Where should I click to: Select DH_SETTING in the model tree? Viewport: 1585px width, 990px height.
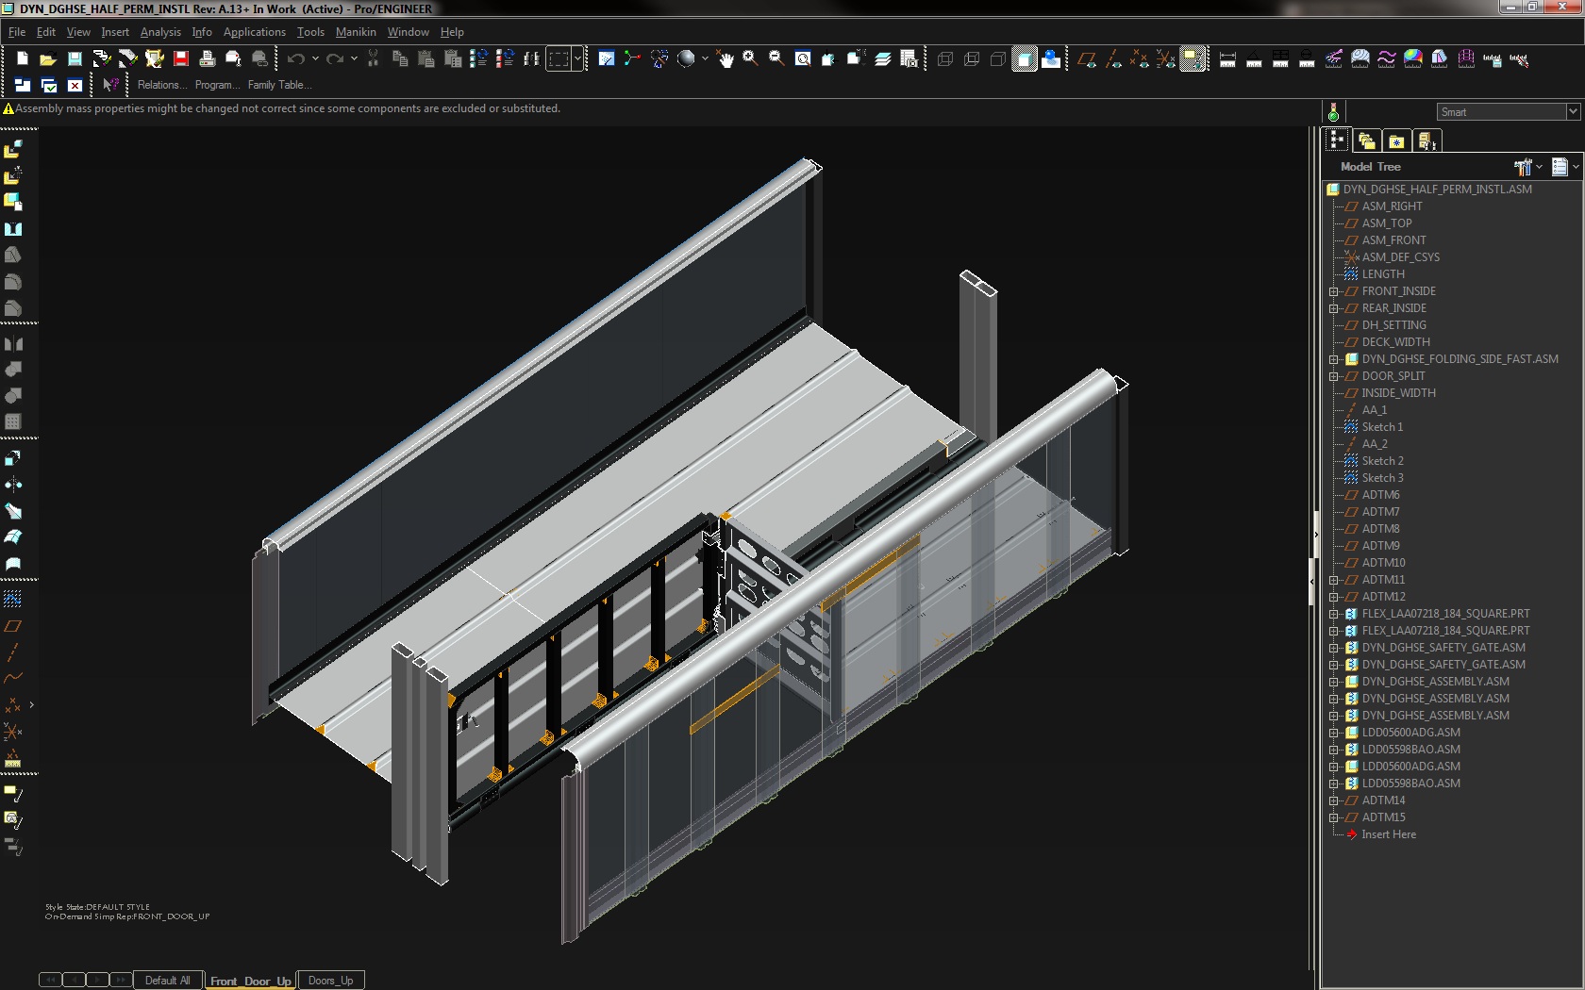pyautogui.click(x=1393, y=325)
